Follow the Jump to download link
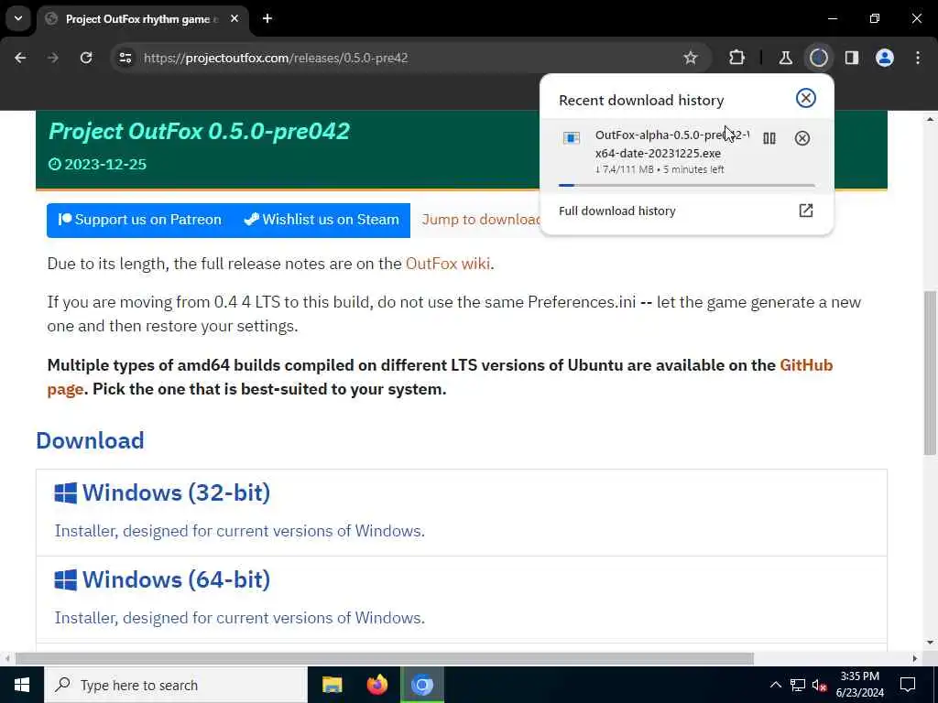Screen dimensions: 938x703 481,220
